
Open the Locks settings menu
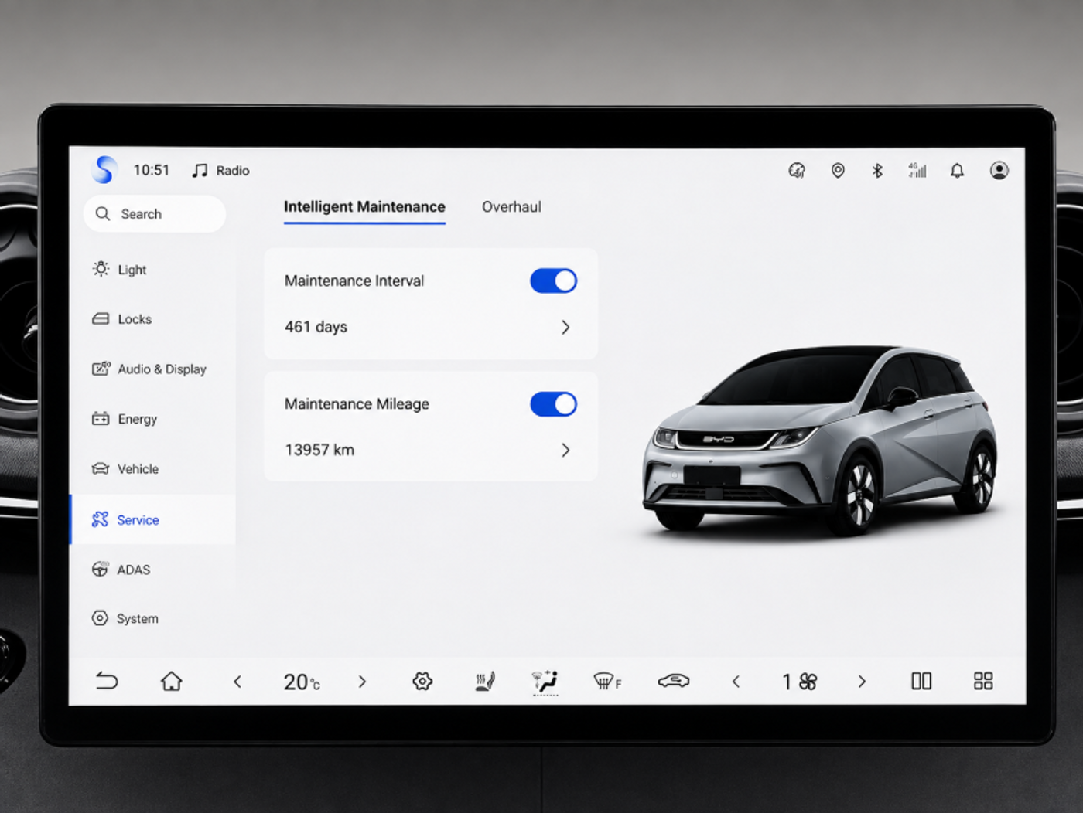click(152, 319)
